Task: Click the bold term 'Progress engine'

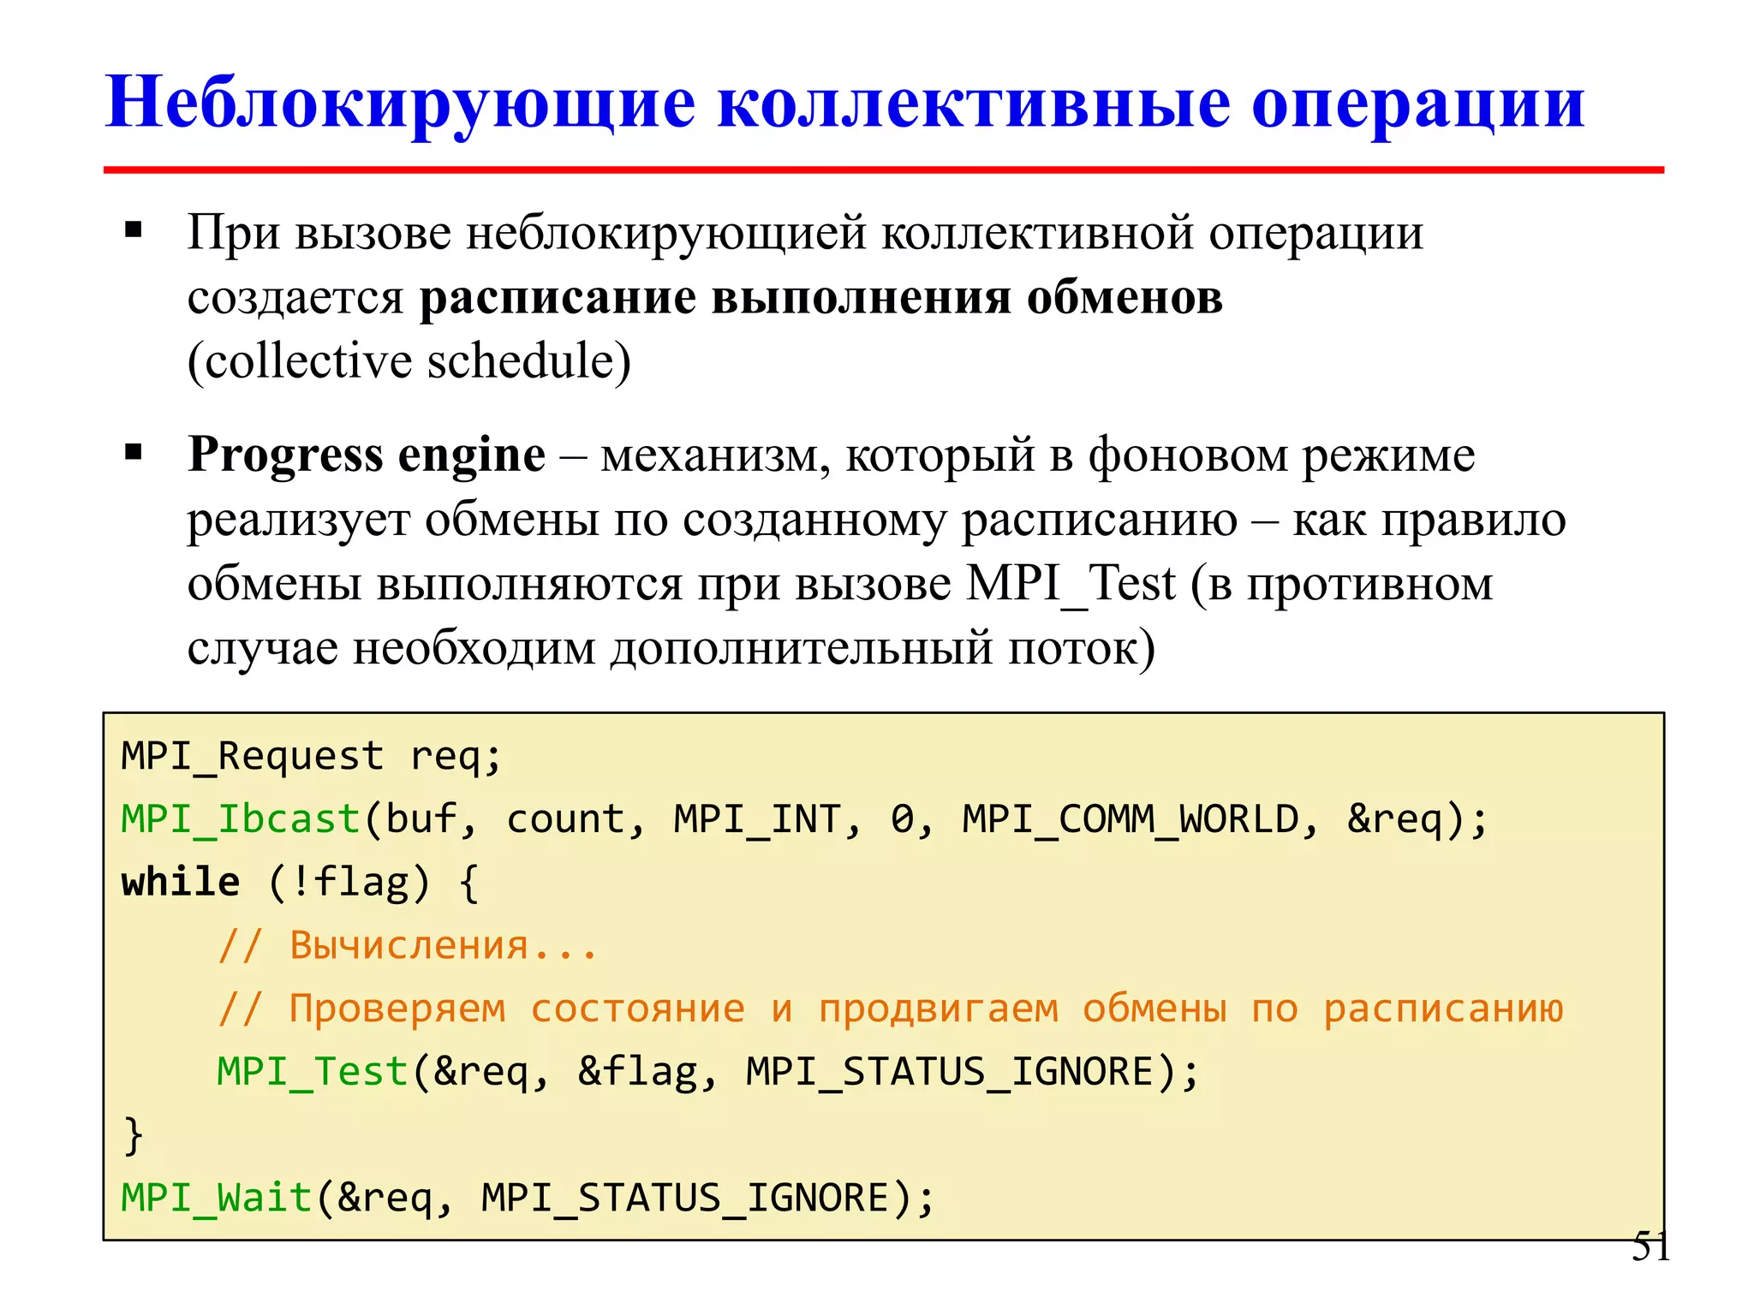Action: [x=367, y=455]
